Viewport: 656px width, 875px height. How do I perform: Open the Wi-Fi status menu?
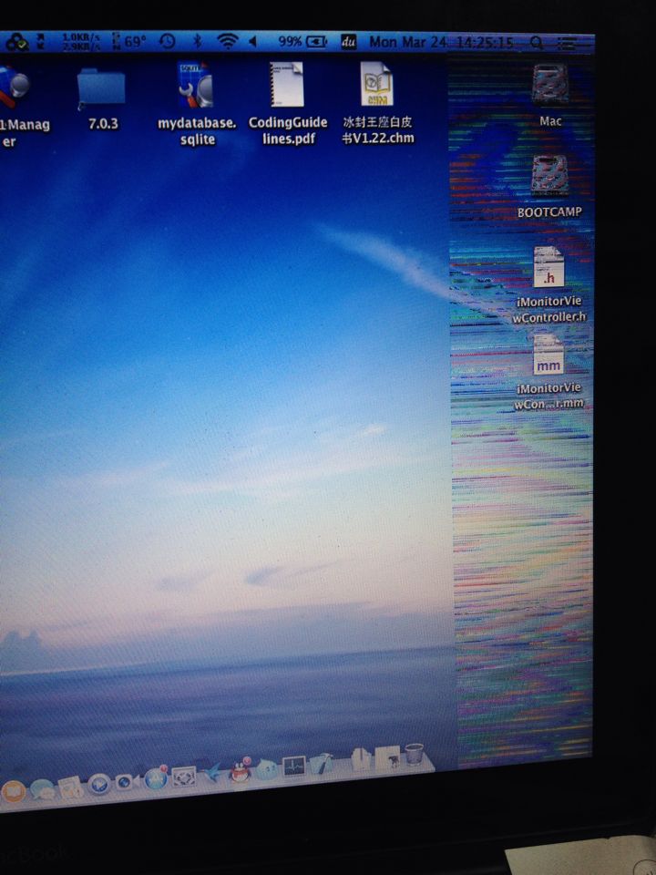click(x=227, y=41)
